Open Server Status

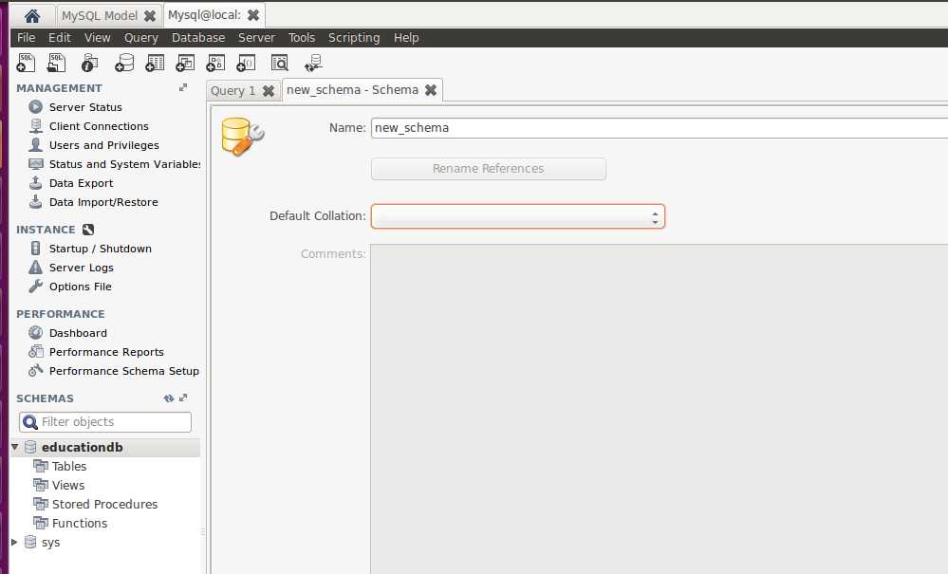[85, 107]
